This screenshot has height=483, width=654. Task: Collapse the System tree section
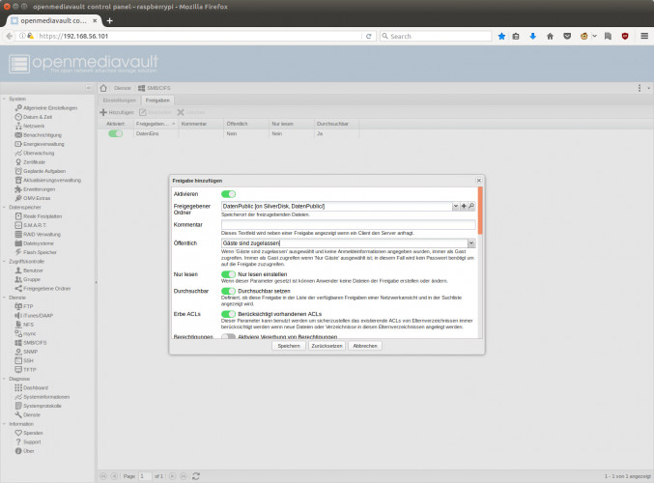pyautogui.click(x=4, y=99)
